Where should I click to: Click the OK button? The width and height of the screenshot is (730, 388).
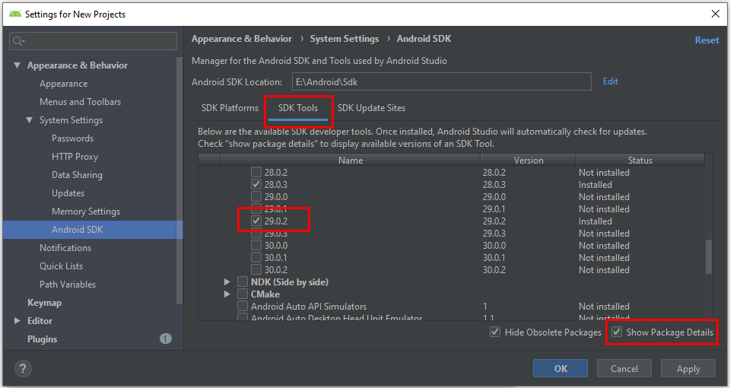coord(560,368)
